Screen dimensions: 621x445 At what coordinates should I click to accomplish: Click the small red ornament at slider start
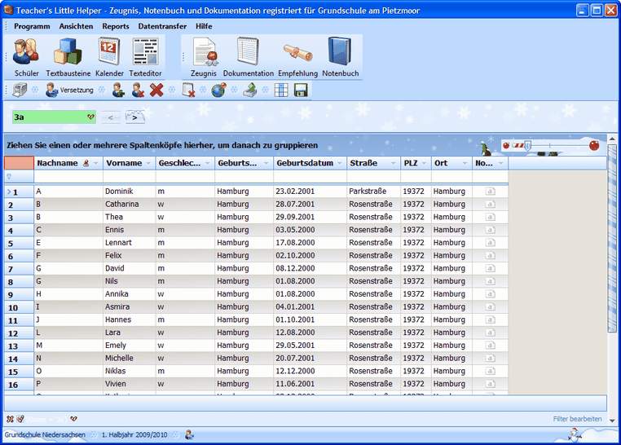pos(506,145)
